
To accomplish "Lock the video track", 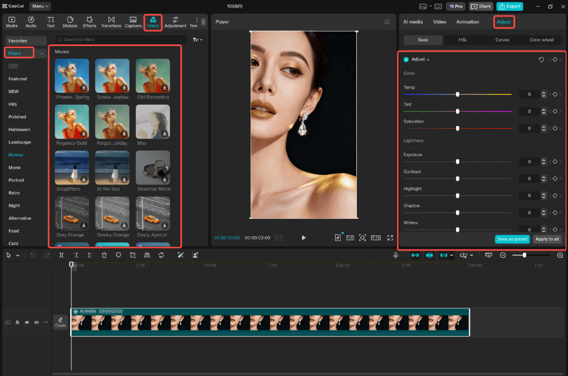I will (x=18, y=322).
